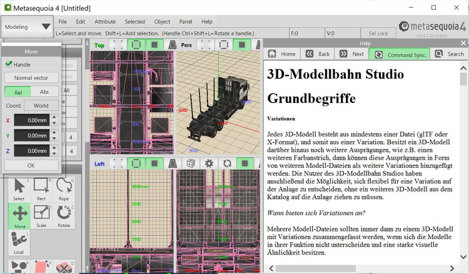Click the metasequoia 4 logo
Viewport: 469px width, 274px height.
click(x=432, y=27)
